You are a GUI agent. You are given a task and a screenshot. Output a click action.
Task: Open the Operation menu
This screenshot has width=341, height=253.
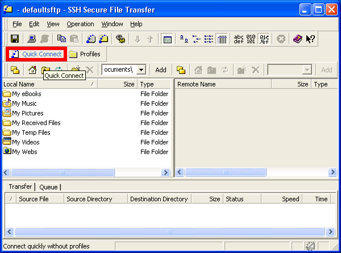point(80,24)
